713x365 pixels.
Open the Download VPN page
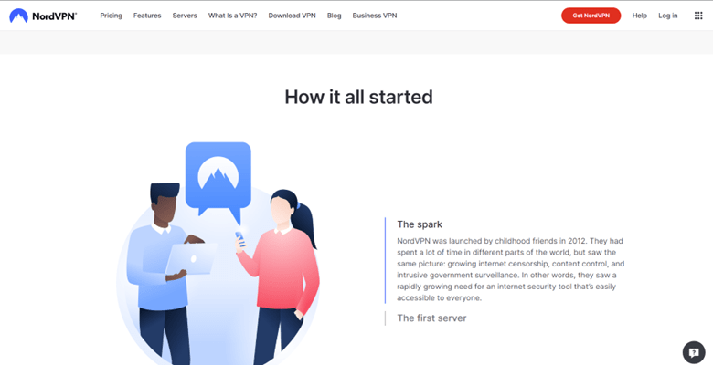click(292, 16)
